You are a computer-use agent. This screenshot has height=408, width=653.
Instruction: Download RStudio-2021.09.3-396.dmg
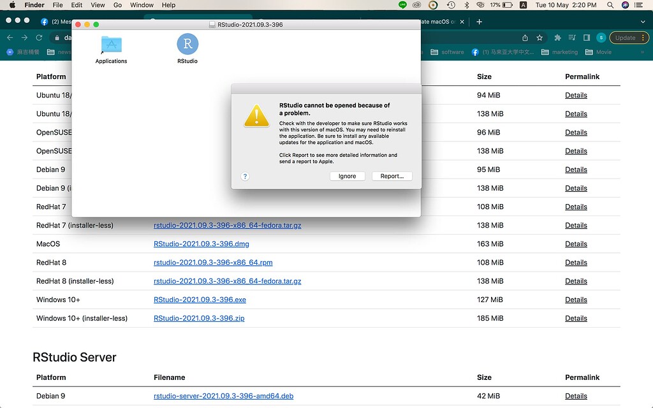[201, 244]
